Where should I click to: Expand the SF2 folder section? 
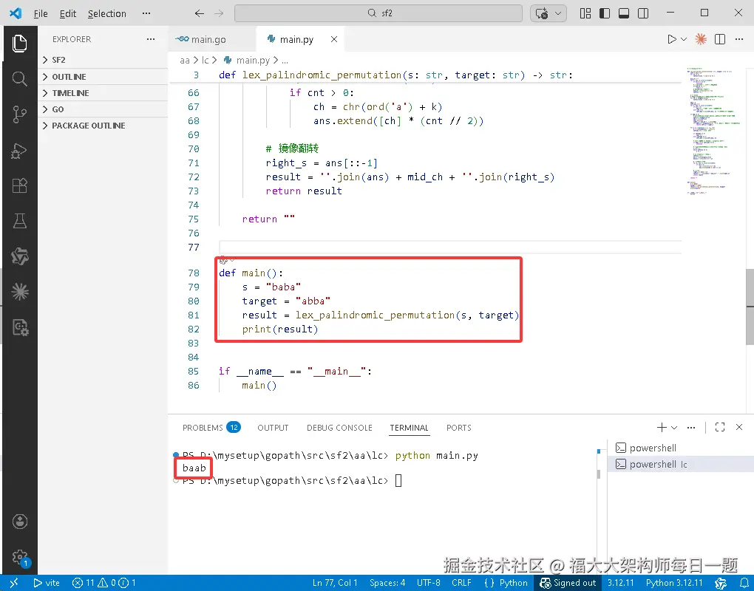click(103, 60)
